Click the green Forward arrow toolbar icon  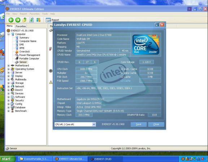(x=18, y=20)
